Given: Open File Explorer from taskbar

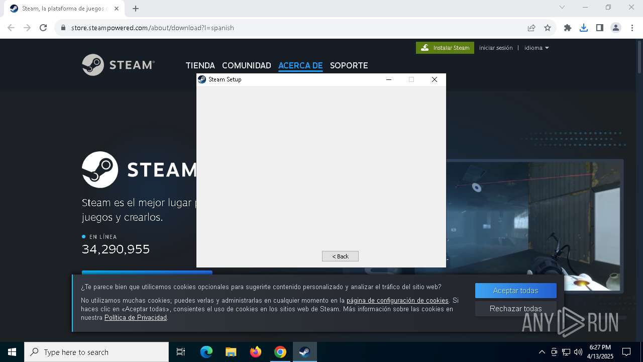Looking at the screenshot, I should point(231,352).
